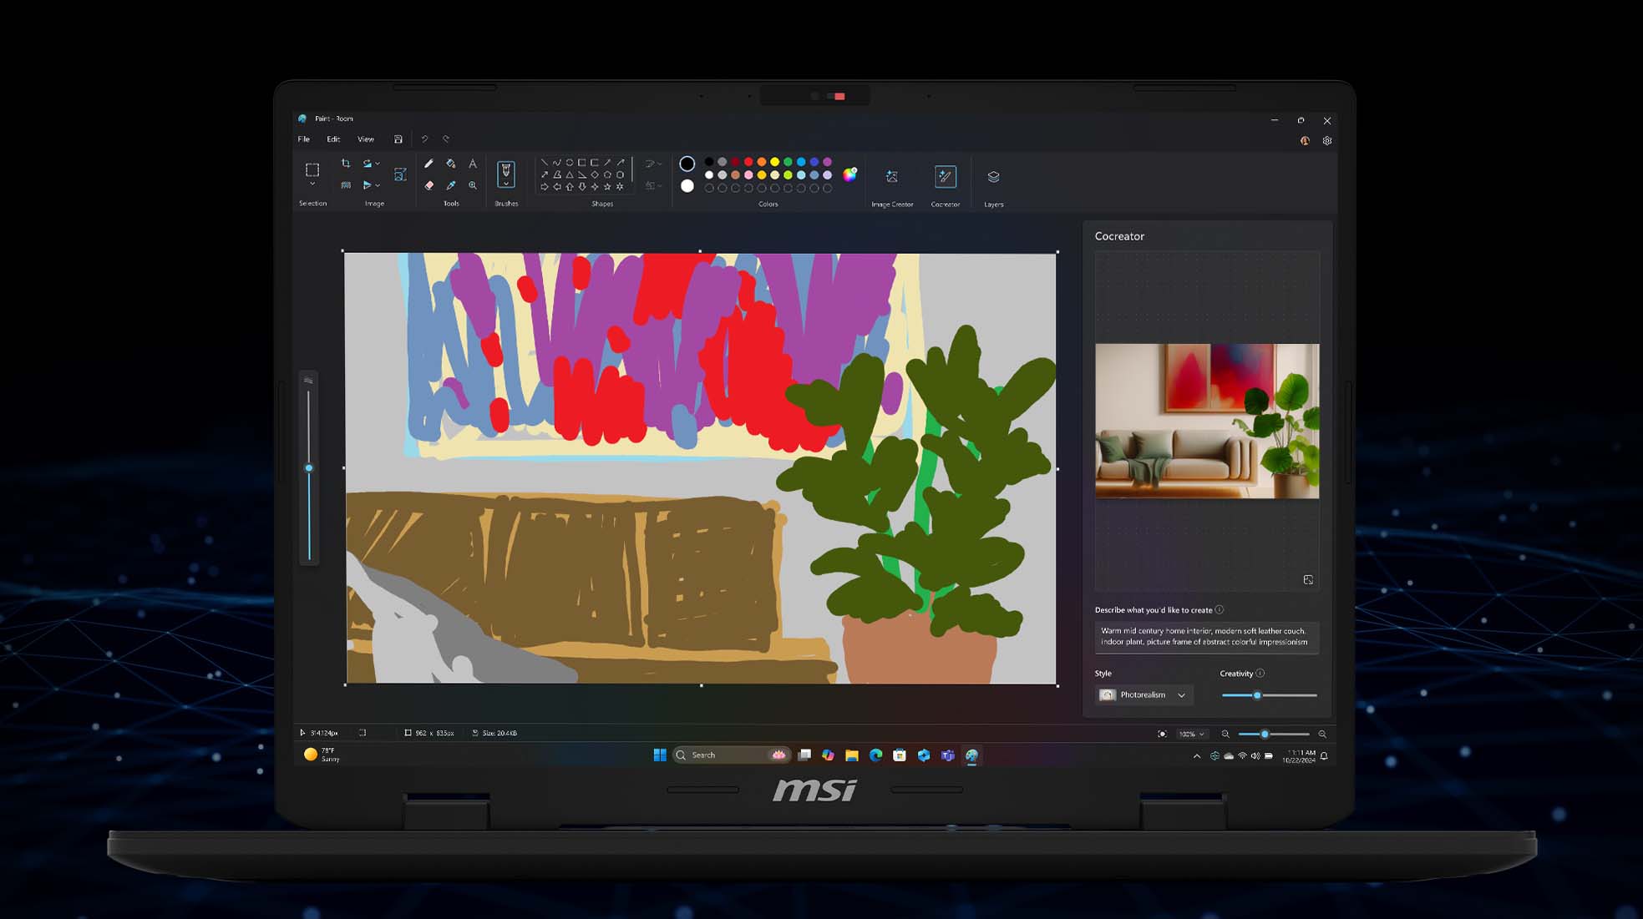Undo the last action
1643x919 pixels.
tap(424, 139)
